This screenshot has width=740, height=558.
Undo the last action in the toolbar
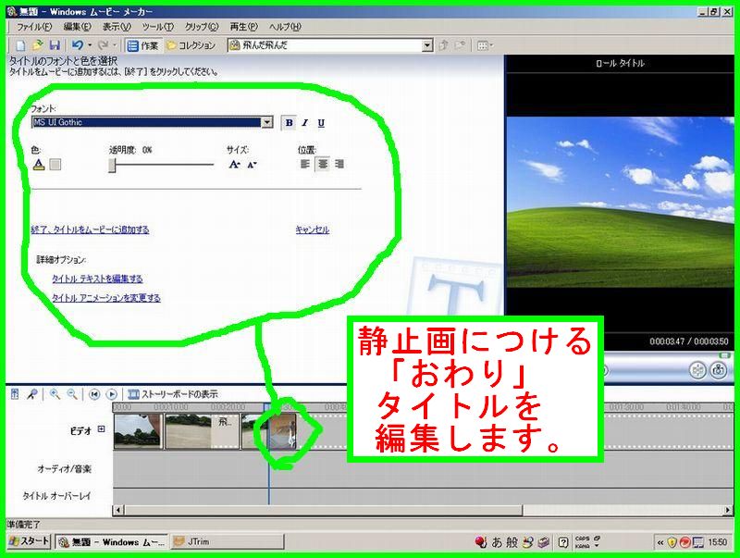(x=78, y=45)
